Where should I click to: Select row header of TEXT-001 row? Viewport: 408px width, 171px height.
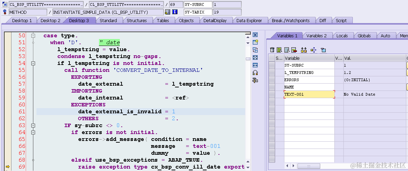pos(272,94)
